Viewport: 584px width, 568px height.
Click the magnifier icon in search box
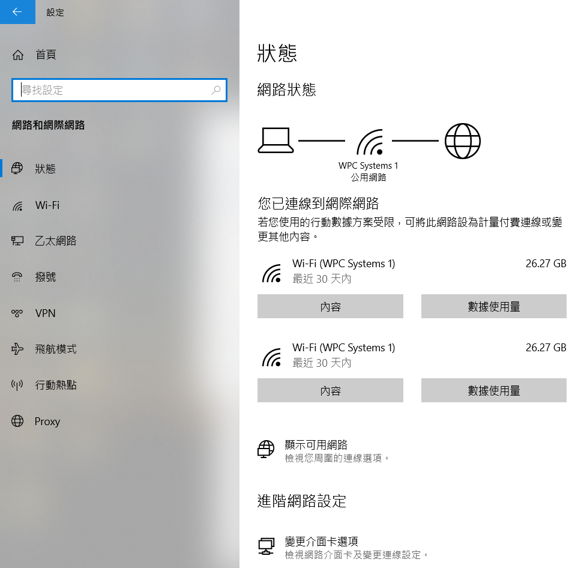216,90
